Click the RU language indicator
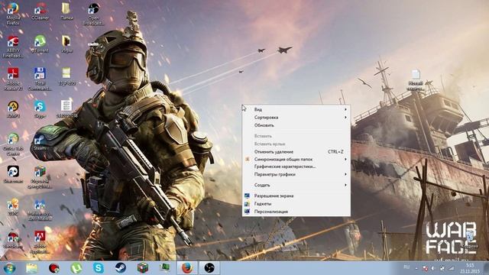489x275 pixels. click(x=406, y=267)
